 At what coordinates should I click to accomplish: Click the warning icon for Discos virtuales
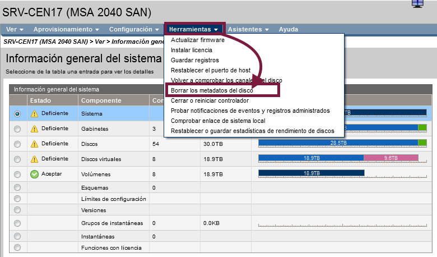coord(34,159)
